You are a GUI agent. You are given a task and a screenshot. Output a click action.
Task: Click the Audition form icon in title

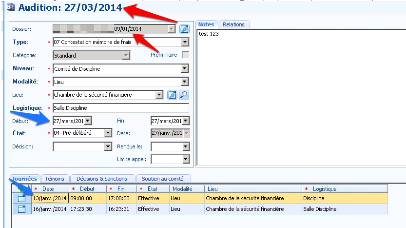11,7
